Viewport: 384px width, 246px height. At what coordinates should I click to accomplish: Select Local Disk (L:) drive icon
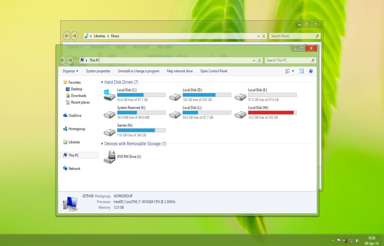[x=175, y=115]
